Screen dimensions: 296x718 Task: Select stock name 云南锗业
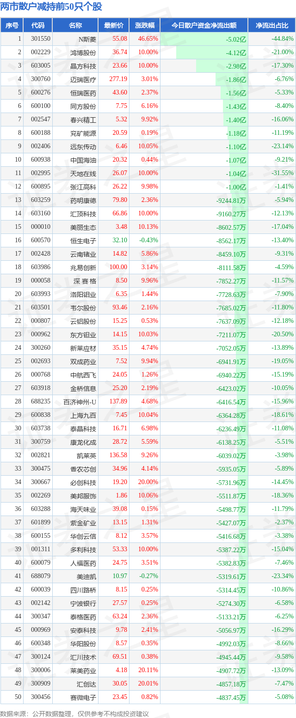(83, 254)
